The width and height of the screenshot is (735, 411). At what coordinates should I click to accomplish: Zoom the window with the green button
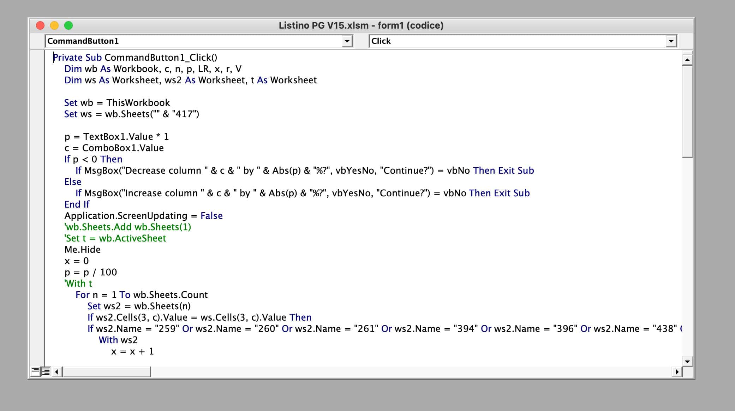pyautogui.click(x=68, y=25)
